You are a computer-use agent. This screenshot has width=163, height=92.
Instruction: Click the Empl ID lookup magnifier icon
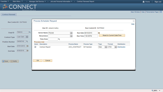(30, 32)
